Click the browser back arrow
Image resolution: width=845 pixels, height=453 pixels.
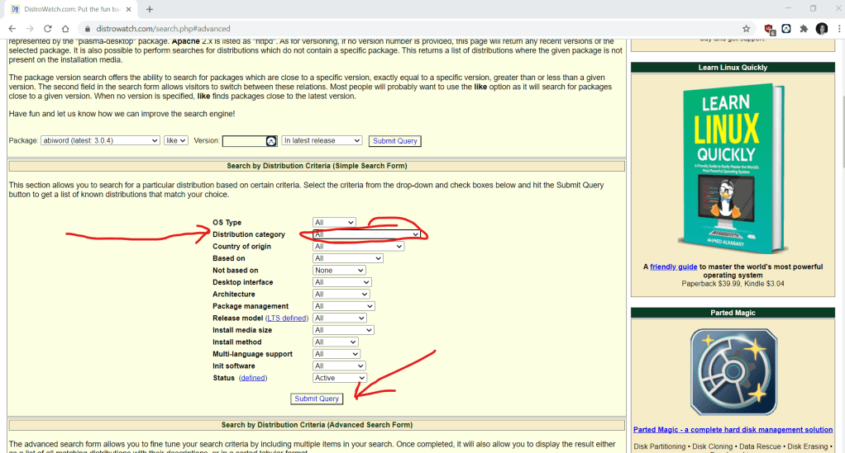(12, 28)
